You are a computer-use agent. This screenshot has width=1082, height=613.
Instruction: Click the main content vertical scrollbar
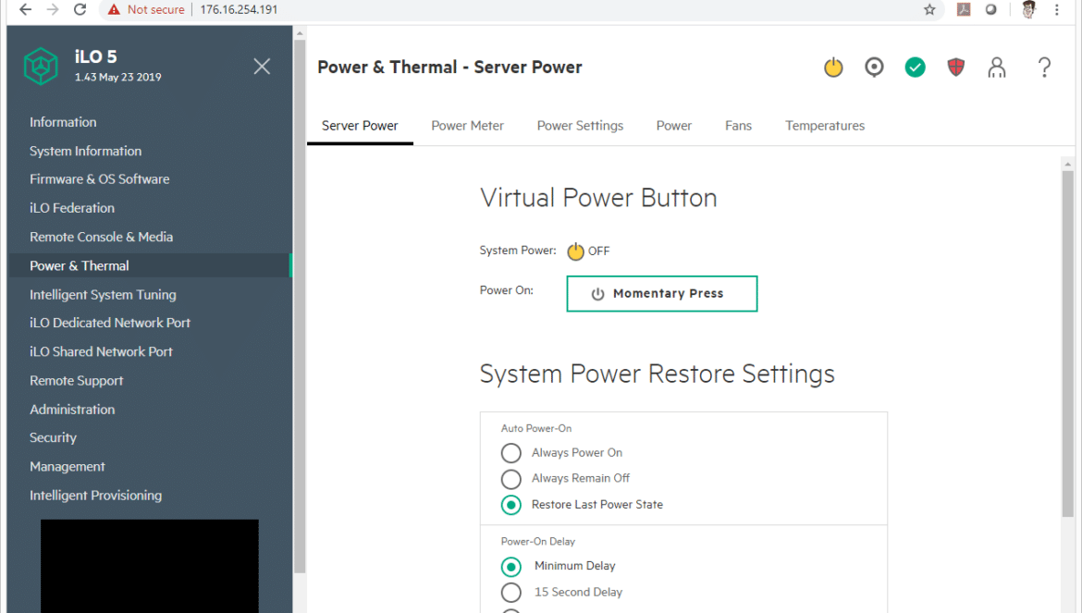[1067, 345]
